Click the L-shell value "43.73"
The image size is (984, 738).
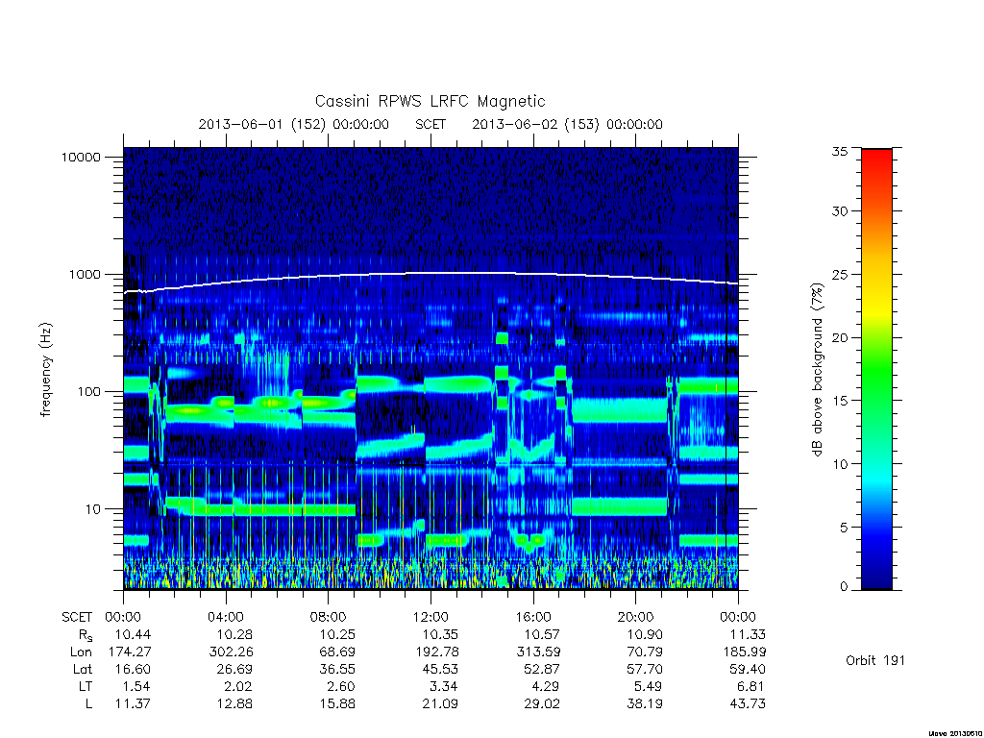click(748, 704)
